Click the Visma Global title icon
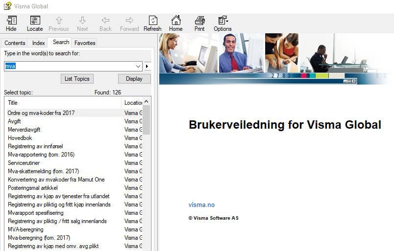 click(x=7, y=6)
